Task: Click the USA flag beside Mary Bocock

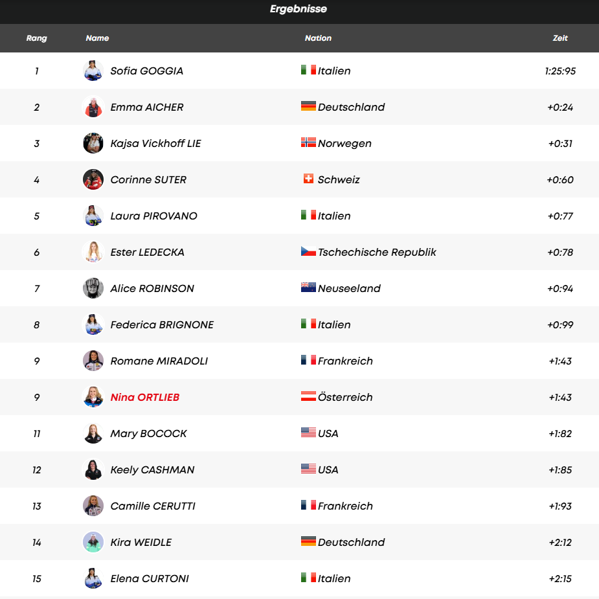Action: pos(308,433)
